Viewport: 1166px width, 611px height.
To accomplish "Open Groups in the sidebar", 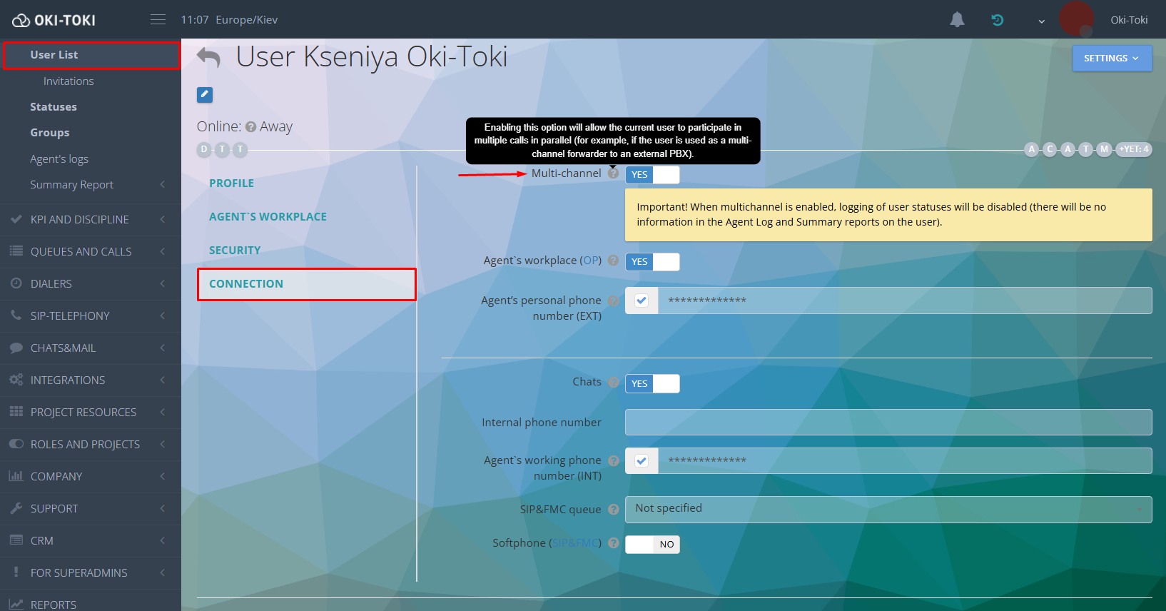I will point(50,133).
